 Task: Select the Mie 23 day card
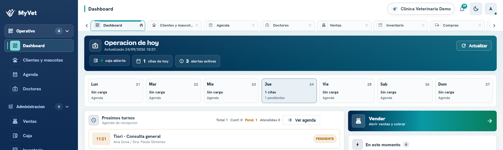(231, 91)
